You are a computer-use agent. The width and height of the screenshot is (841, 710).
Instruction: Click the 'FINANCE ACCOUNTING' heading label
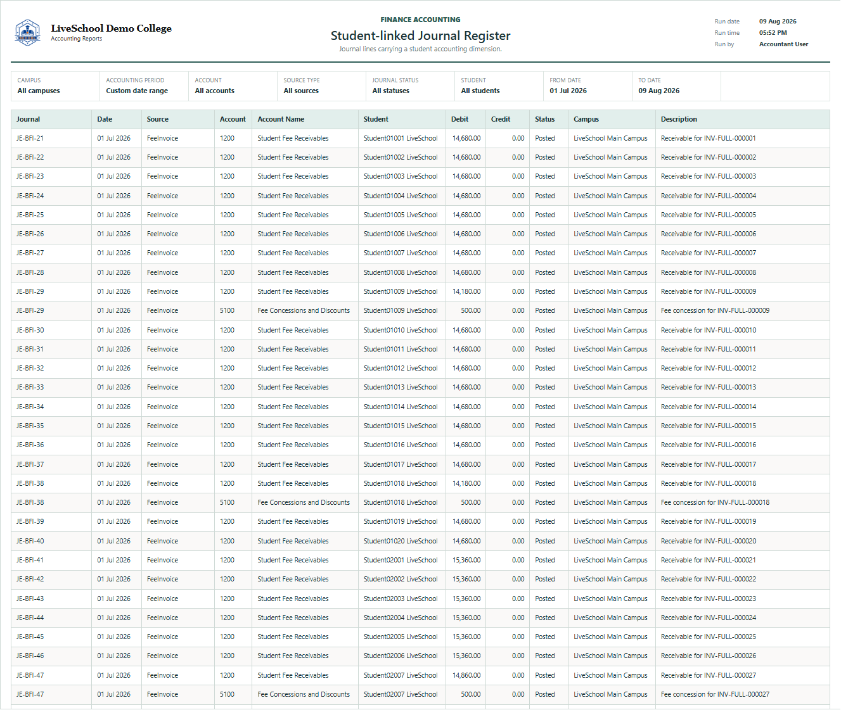(x=420, y=20)
